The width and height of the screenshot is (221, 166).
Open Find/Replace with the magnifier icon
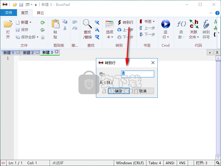pyautogui.click(x=87, y=24)
